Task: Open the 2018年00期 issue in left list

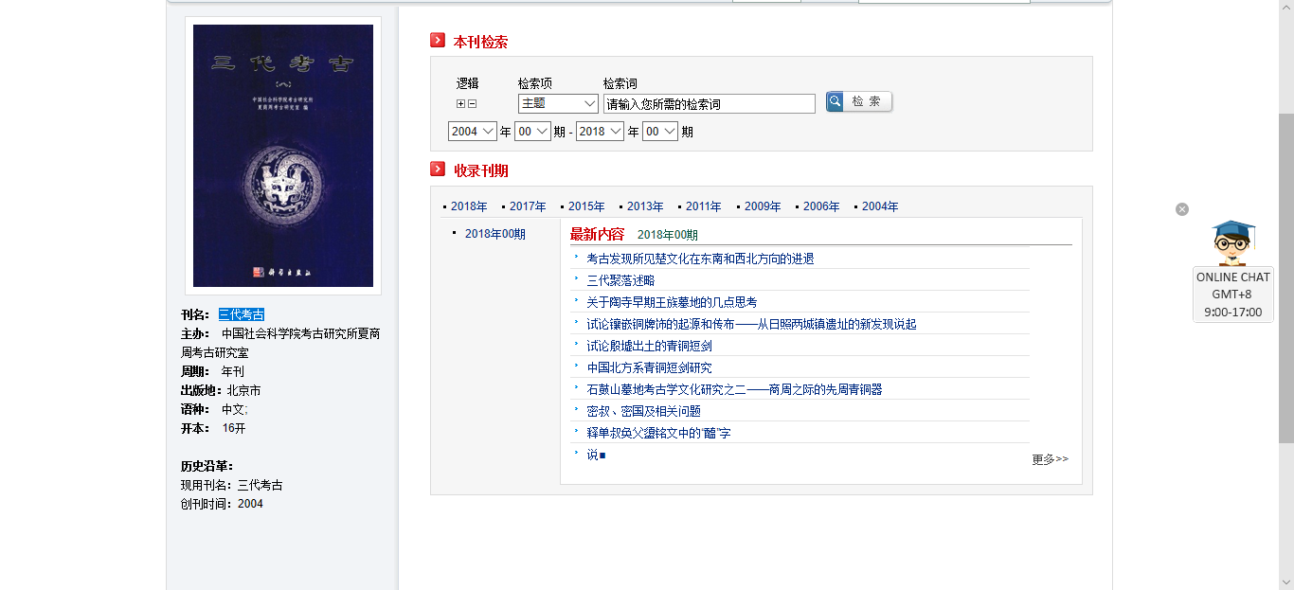Action: (494, 234)
